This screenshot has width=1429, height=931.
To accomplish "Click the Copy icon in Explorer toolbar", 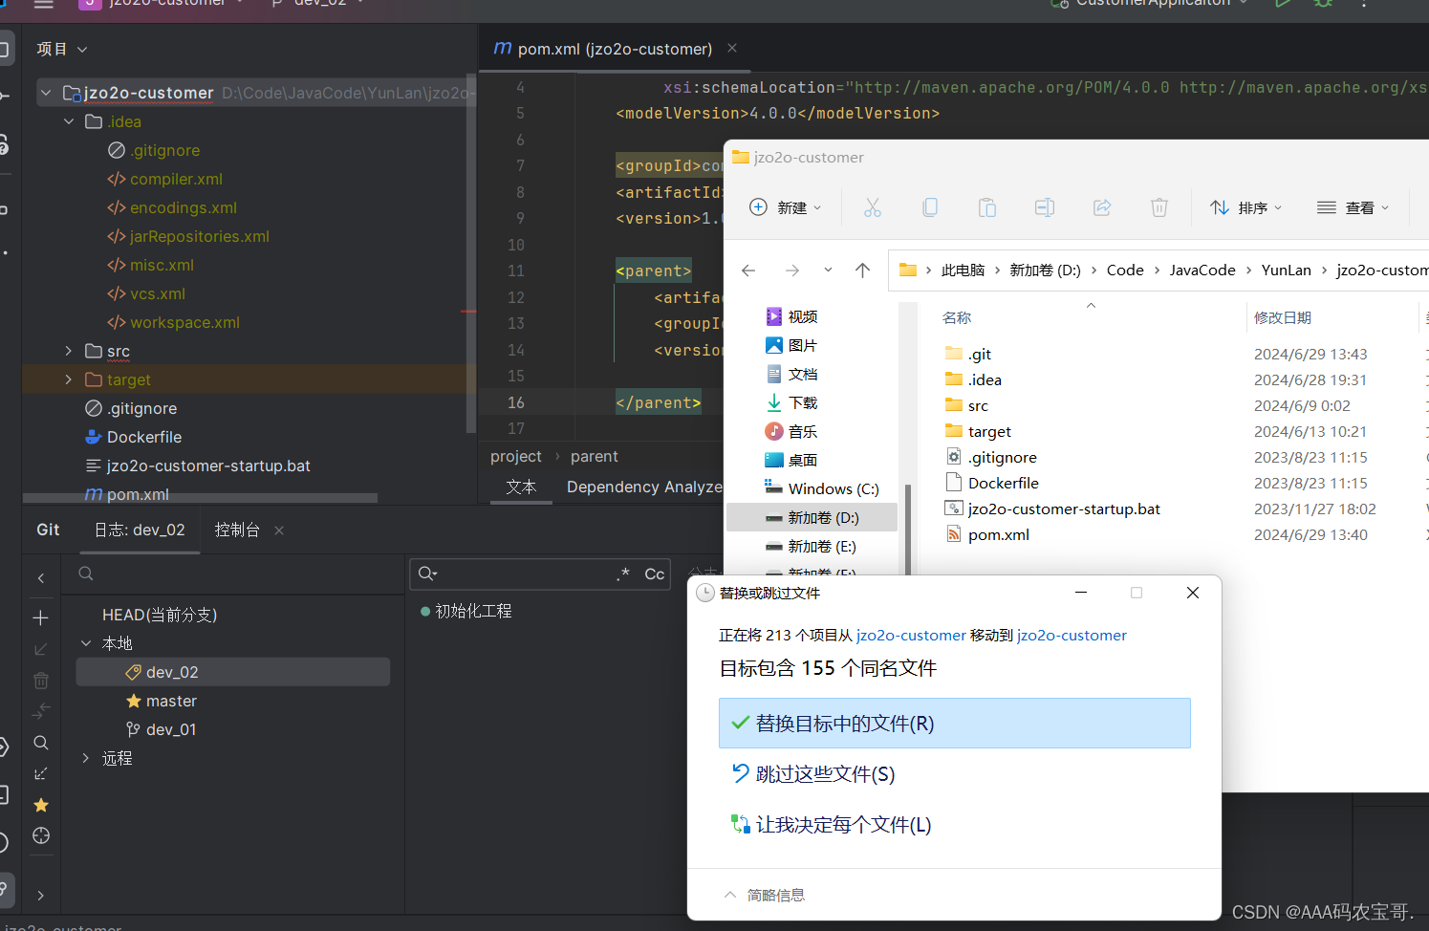I will pyautogui.click(x=929, y=207).
